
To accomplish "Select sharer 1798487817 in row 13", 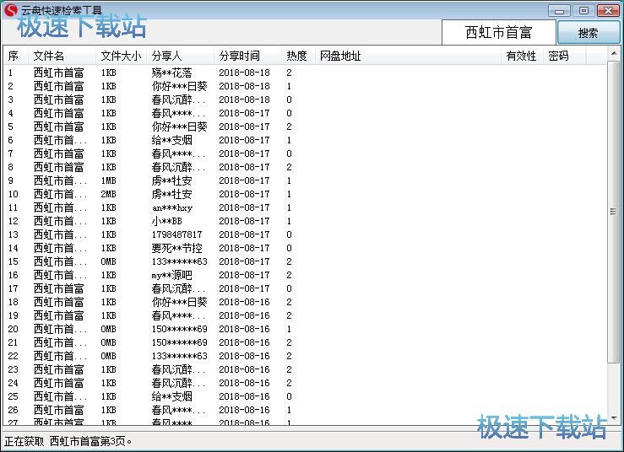I will coord(176,235).
